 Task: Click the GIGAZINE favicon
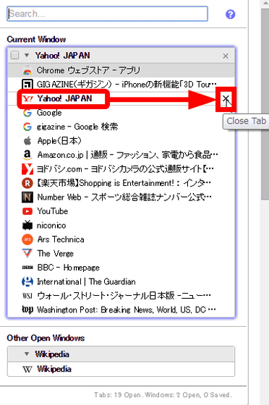pyautogui.click(x=27, y=84)
